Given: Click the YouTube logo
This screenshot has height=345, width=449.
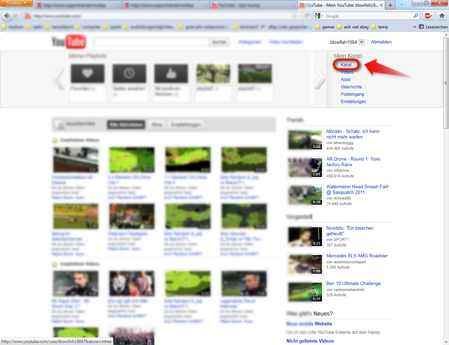Looking at the screenshot, I should [69, 41].
